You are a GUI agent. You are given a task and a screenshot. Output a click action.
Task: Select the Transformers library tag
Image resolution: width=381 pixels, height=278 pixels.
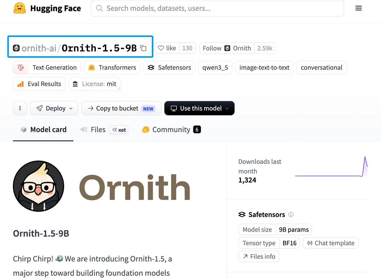(x=112, y=68)
